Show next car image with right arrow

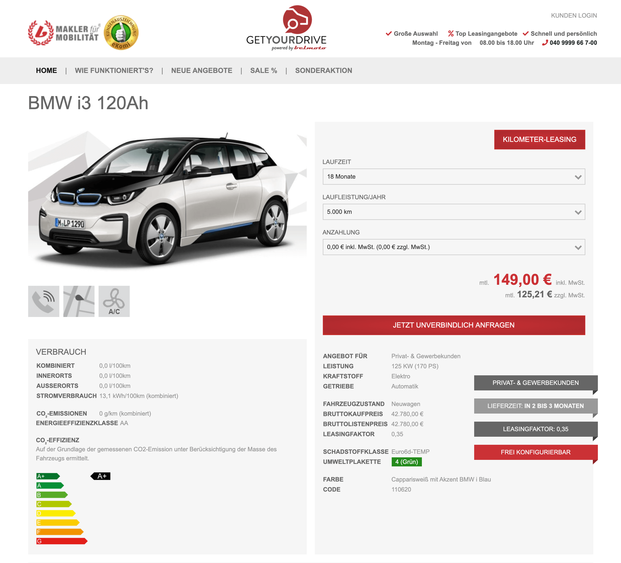(285, 197)
